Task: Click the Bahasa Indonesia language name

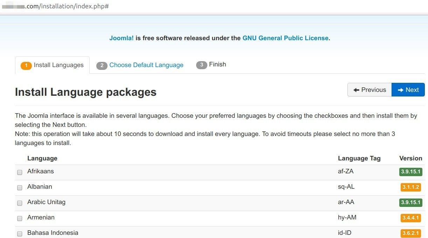Action: pos(53,233)
